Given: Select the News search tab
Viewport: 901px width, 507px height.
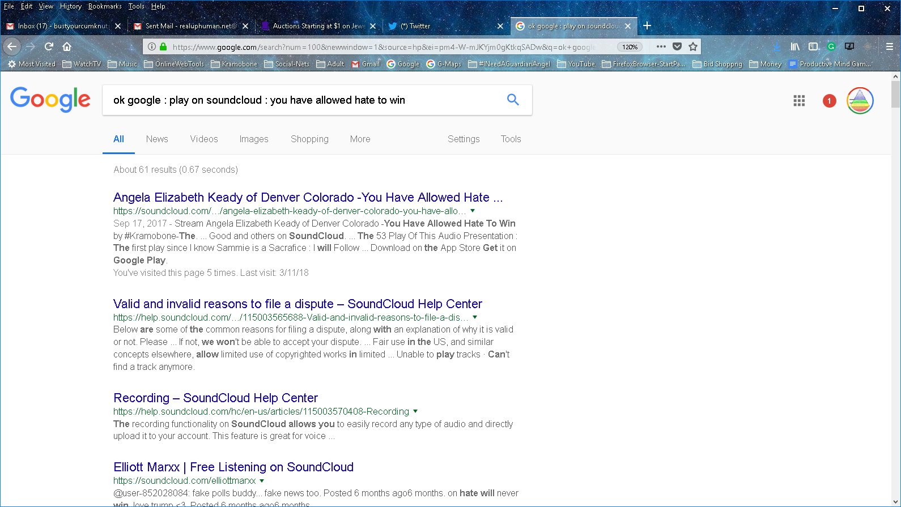Looking at the screenshot, I should [157, 139].
